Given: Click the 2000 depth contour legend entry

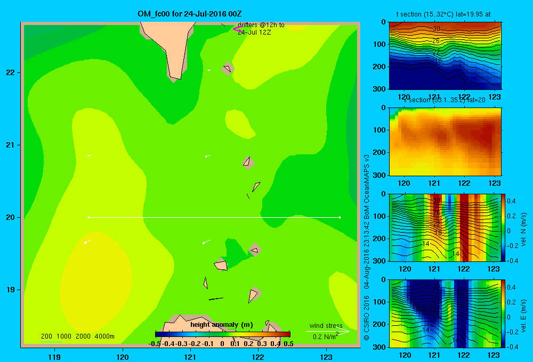Looking at the screenshot, I should (x=83, y=336).
